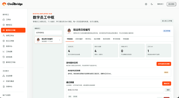
Task: Open 数字员工市场 store icon
Action: tap(4, 62)
